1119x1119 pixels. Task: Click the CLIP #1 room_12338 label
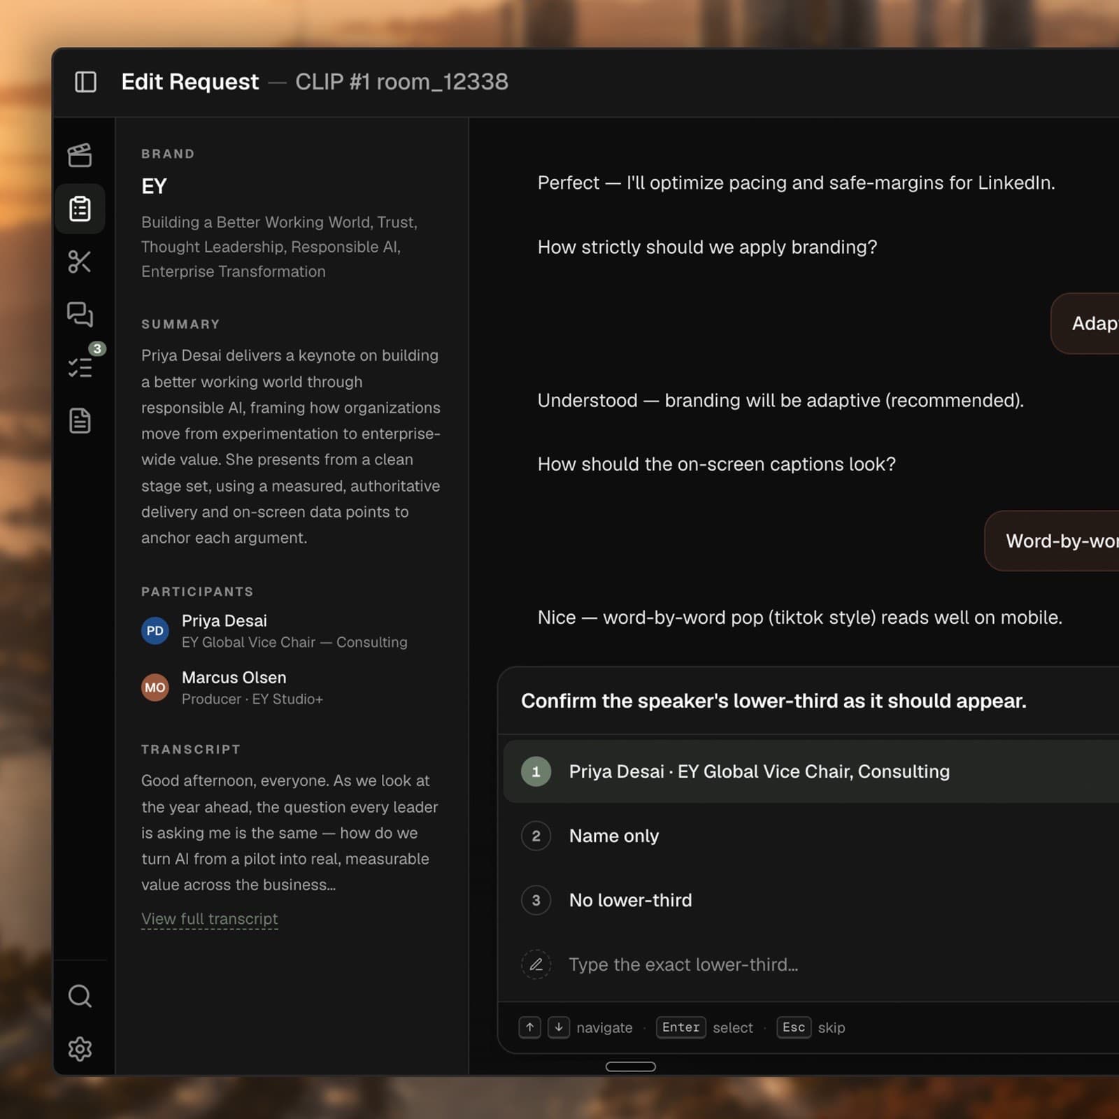401,82
